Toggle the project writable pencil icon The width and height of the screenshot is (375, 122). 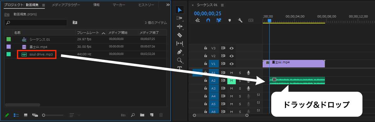7,115
